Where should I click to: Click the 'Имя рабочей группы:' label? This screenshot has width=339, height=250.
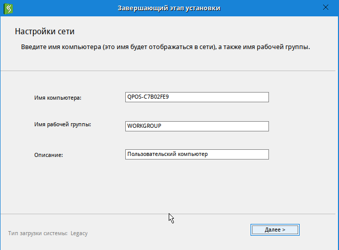pos(62,124)
